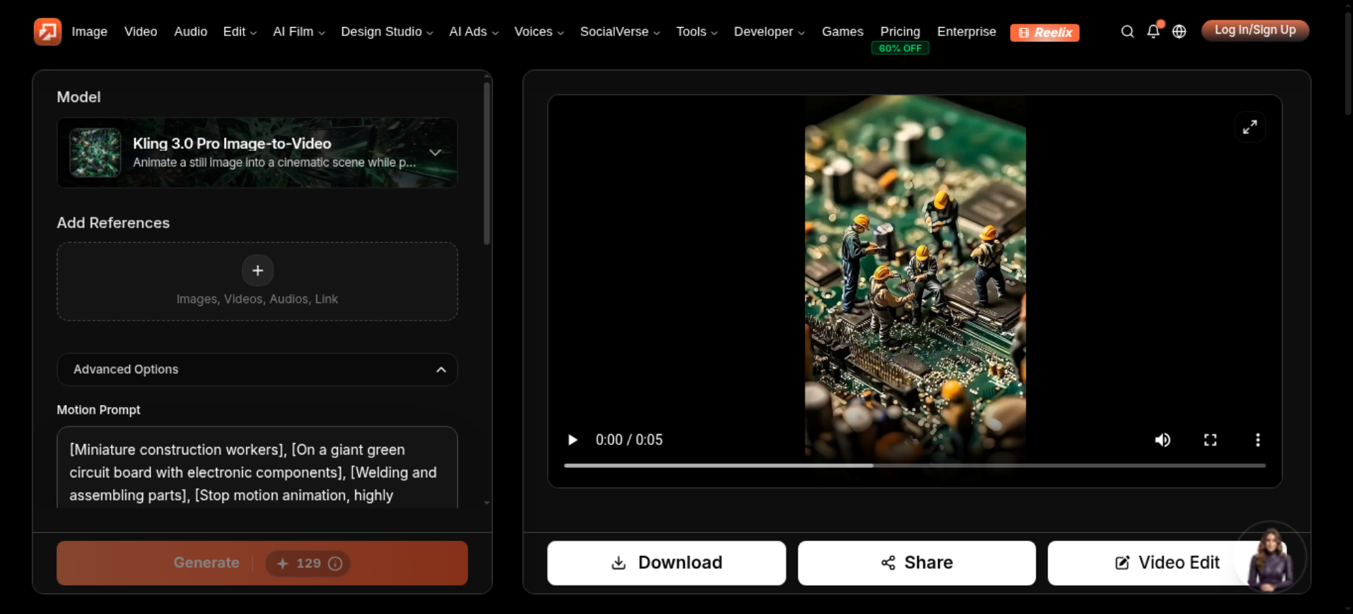
Task: Expand the Tools menu
Action: click(697, 32)
